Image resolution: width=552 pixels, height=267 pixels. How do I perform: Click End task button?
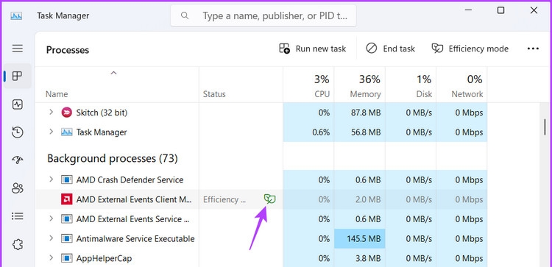click(x=390, y=49)
